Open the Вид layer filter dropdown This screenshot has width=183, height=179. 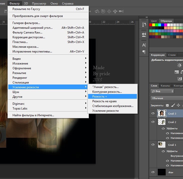(162, 91)
